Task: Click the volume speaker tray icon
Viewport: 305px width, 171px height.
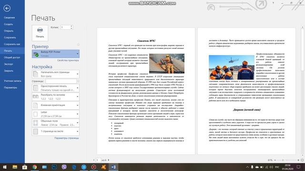Action: pyautogui.click(x=271, y=167)
